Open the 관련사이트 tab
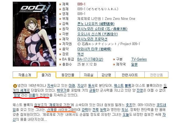184x123 pixels. click(x=130, y=75)
